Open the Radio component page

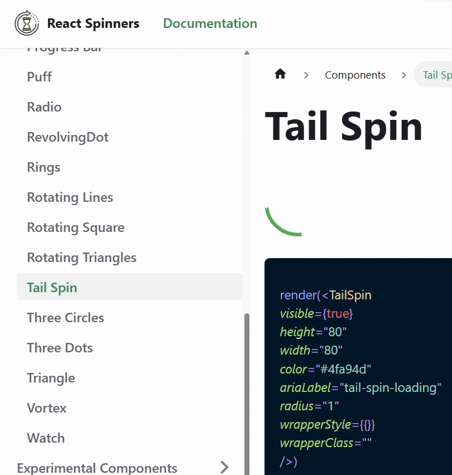(x=44, y=107)
